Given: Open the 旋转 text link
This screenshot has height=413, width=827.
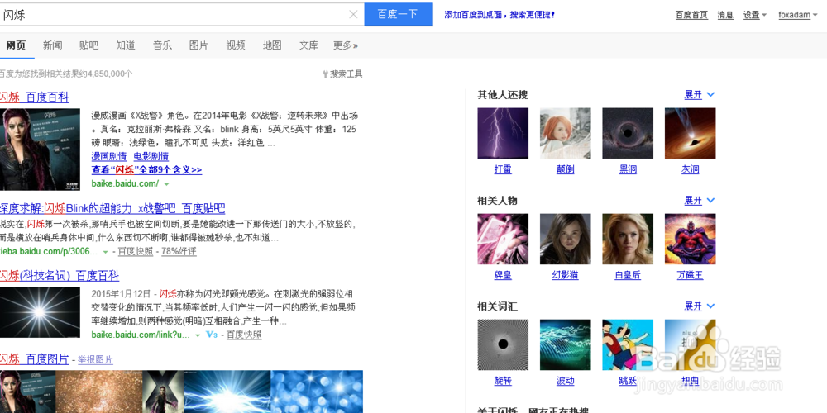Looking at the screenshot, I should pyautogui.click(x=503, y=382).
